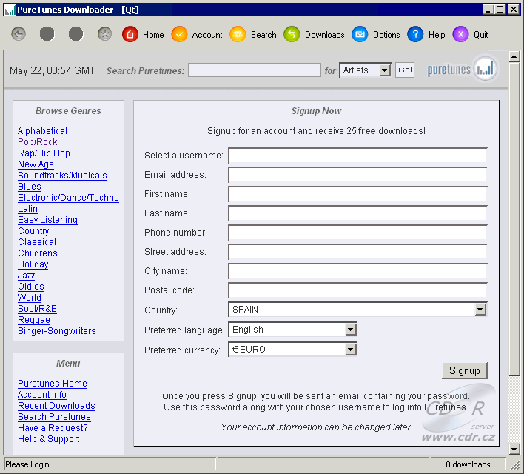Click the yellow Search eye icon

pos(238,34)
